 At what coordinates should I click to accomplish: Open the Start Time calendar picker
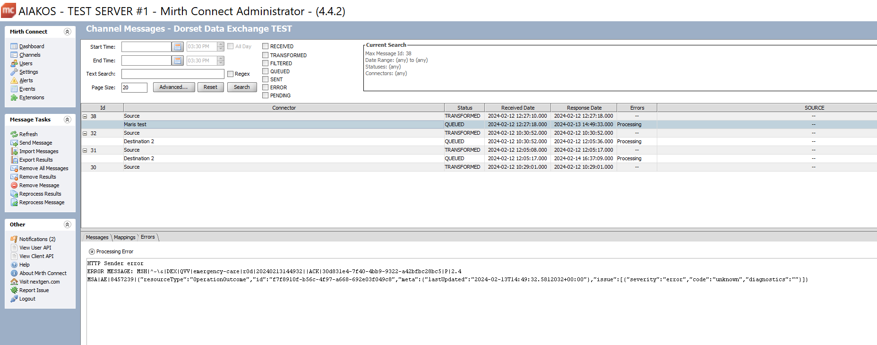(x=178, y=47)
